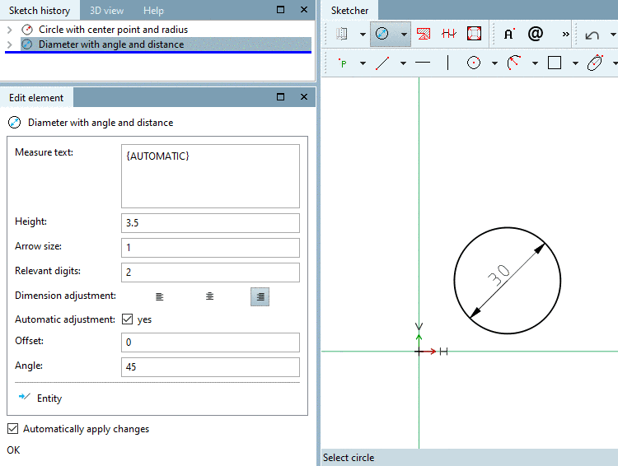Show more toolbar items via chevron

coord(565,35)
